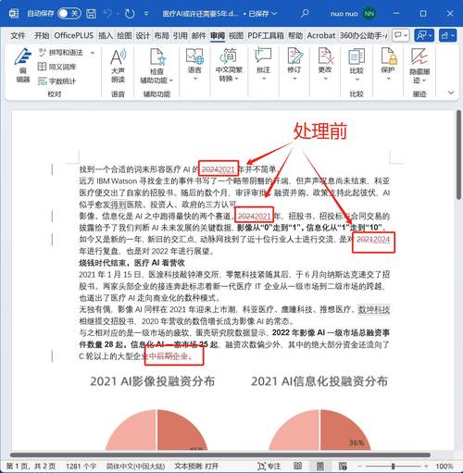The width and height of the screenshot is (463, 473).
Task: Click the Search magnifier icon
Action: pos(305,13)
